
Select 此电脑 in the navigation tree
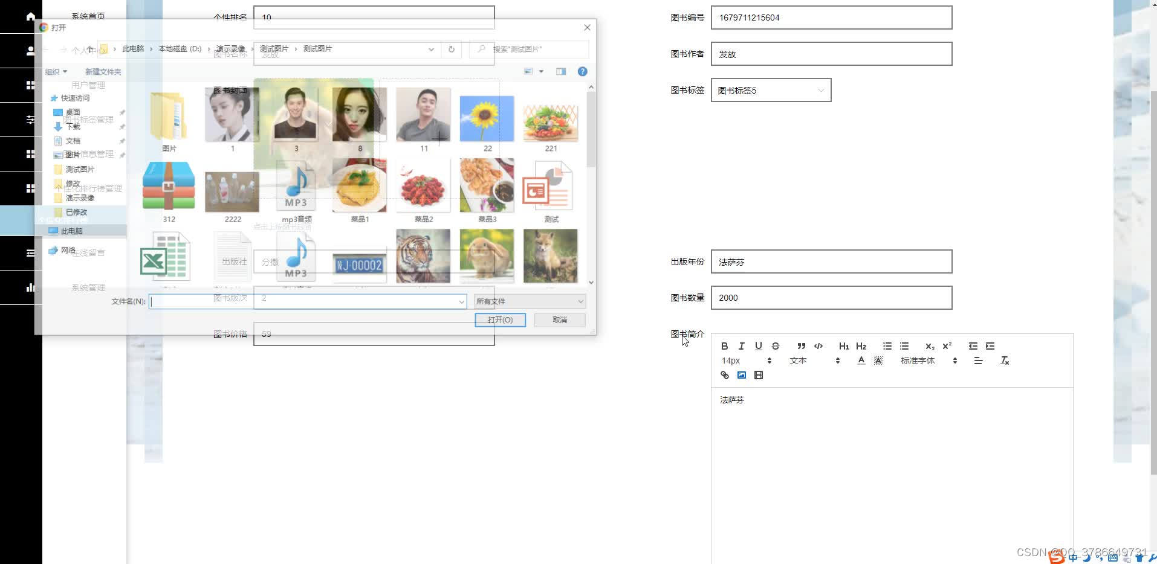pyautogui.click(x=71, y=231)
